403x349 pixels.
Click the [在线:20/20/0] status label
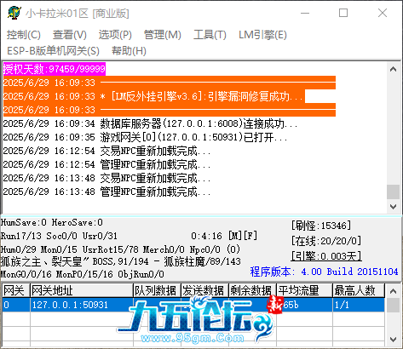[x=326, y=241]
